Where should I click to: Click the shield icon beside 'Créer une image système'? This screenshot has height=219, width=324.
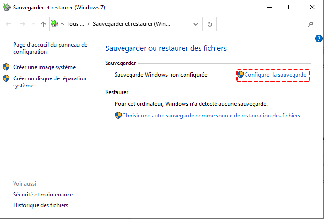[6, 67]
